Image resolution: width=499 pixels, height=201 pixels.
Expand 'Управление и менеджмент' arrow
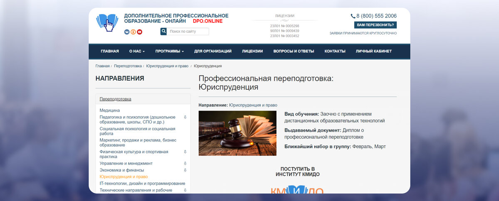(x=185, y=164)
